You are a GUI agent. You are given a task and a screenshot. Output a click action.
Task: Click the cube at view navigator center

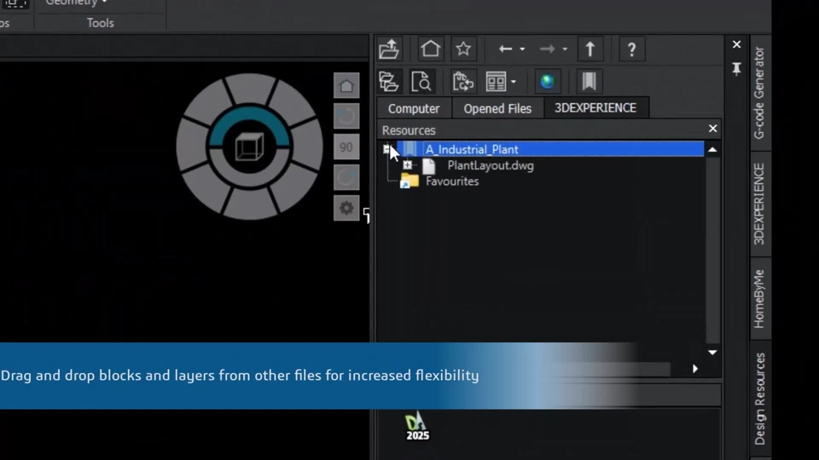click(x=250, y=147)
